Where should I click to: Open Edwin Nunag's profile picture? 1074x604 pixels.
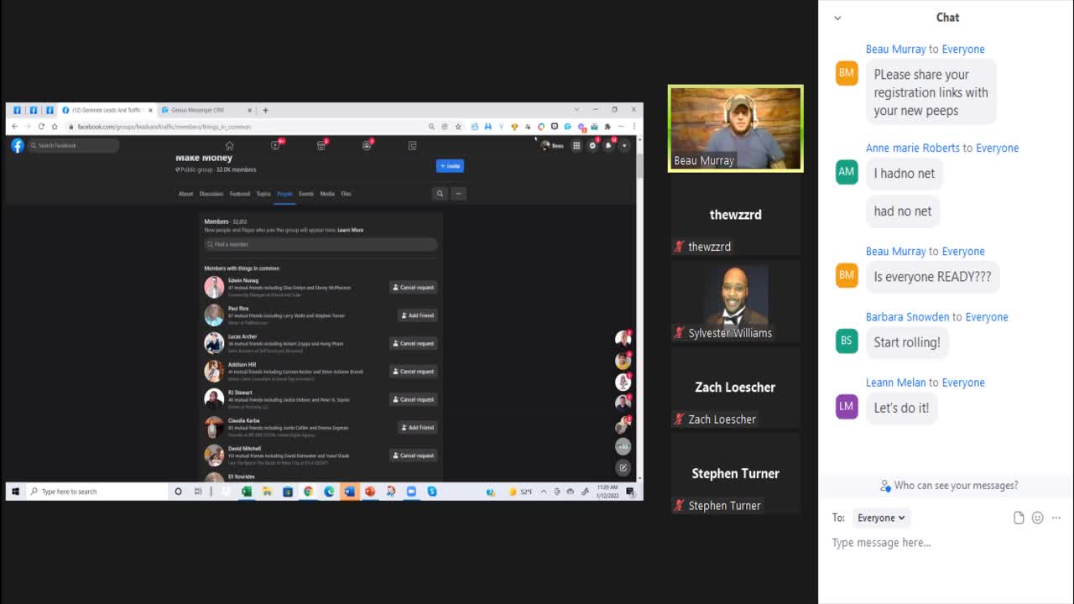tap(214, 287)
